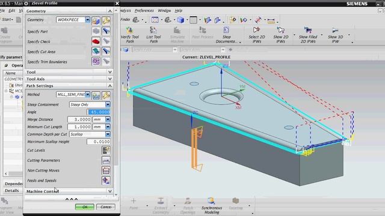Open the Help menu
Screen dimensions: 385x216
click(179, 11)
